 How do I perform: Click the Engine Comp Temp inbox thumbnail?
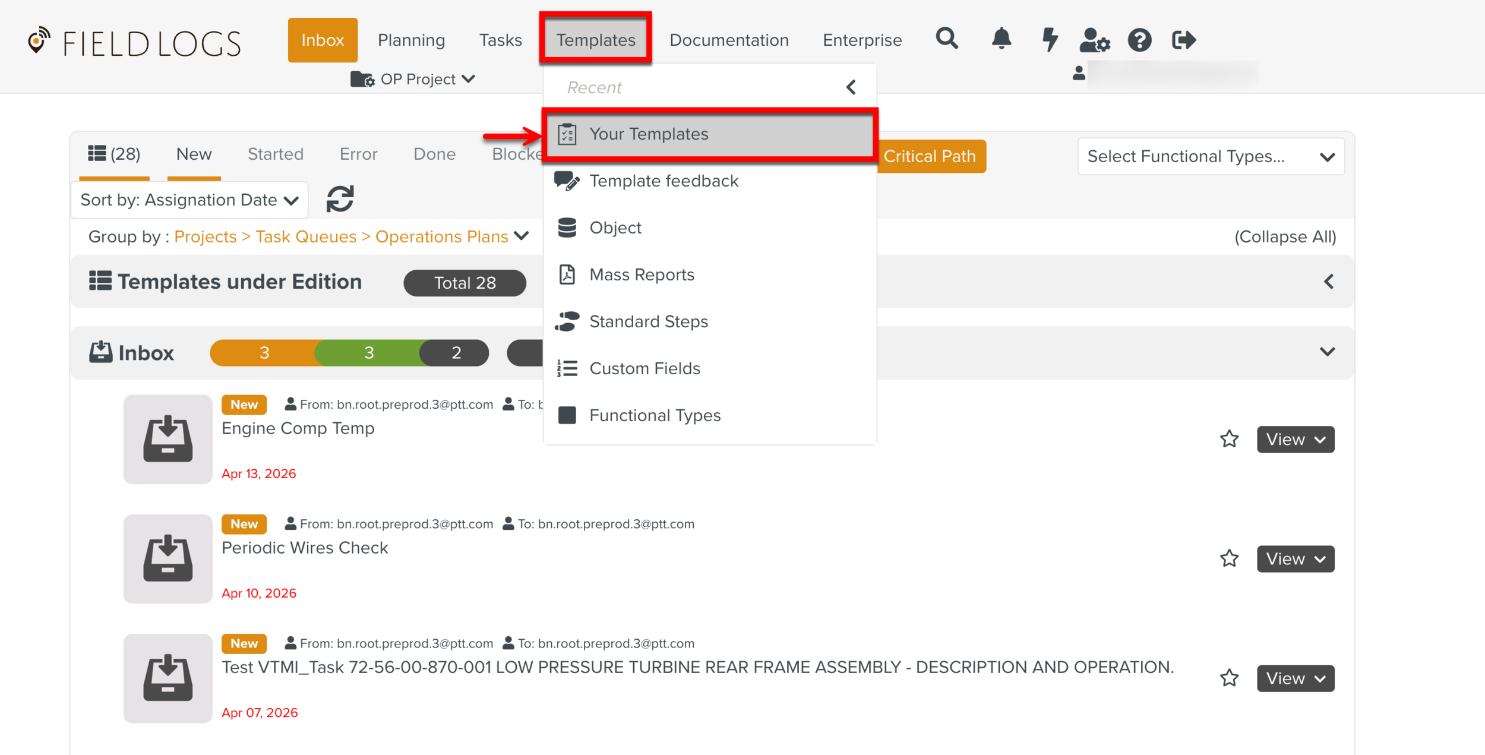click(x=168, y=439)
